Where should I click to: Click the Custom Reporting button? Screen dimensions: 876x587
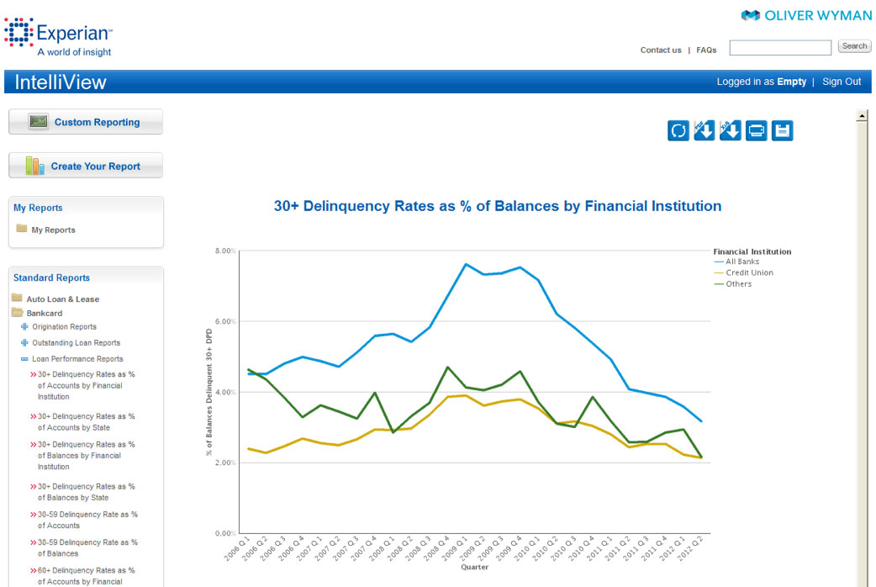point(86,122)
